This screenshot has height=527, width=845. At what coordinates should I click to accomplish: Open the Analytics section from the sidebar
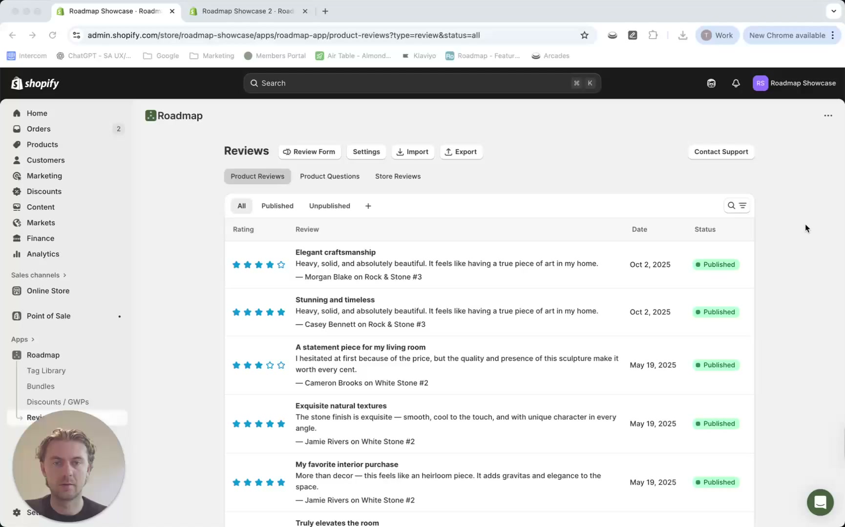click(x=42, y=254)
